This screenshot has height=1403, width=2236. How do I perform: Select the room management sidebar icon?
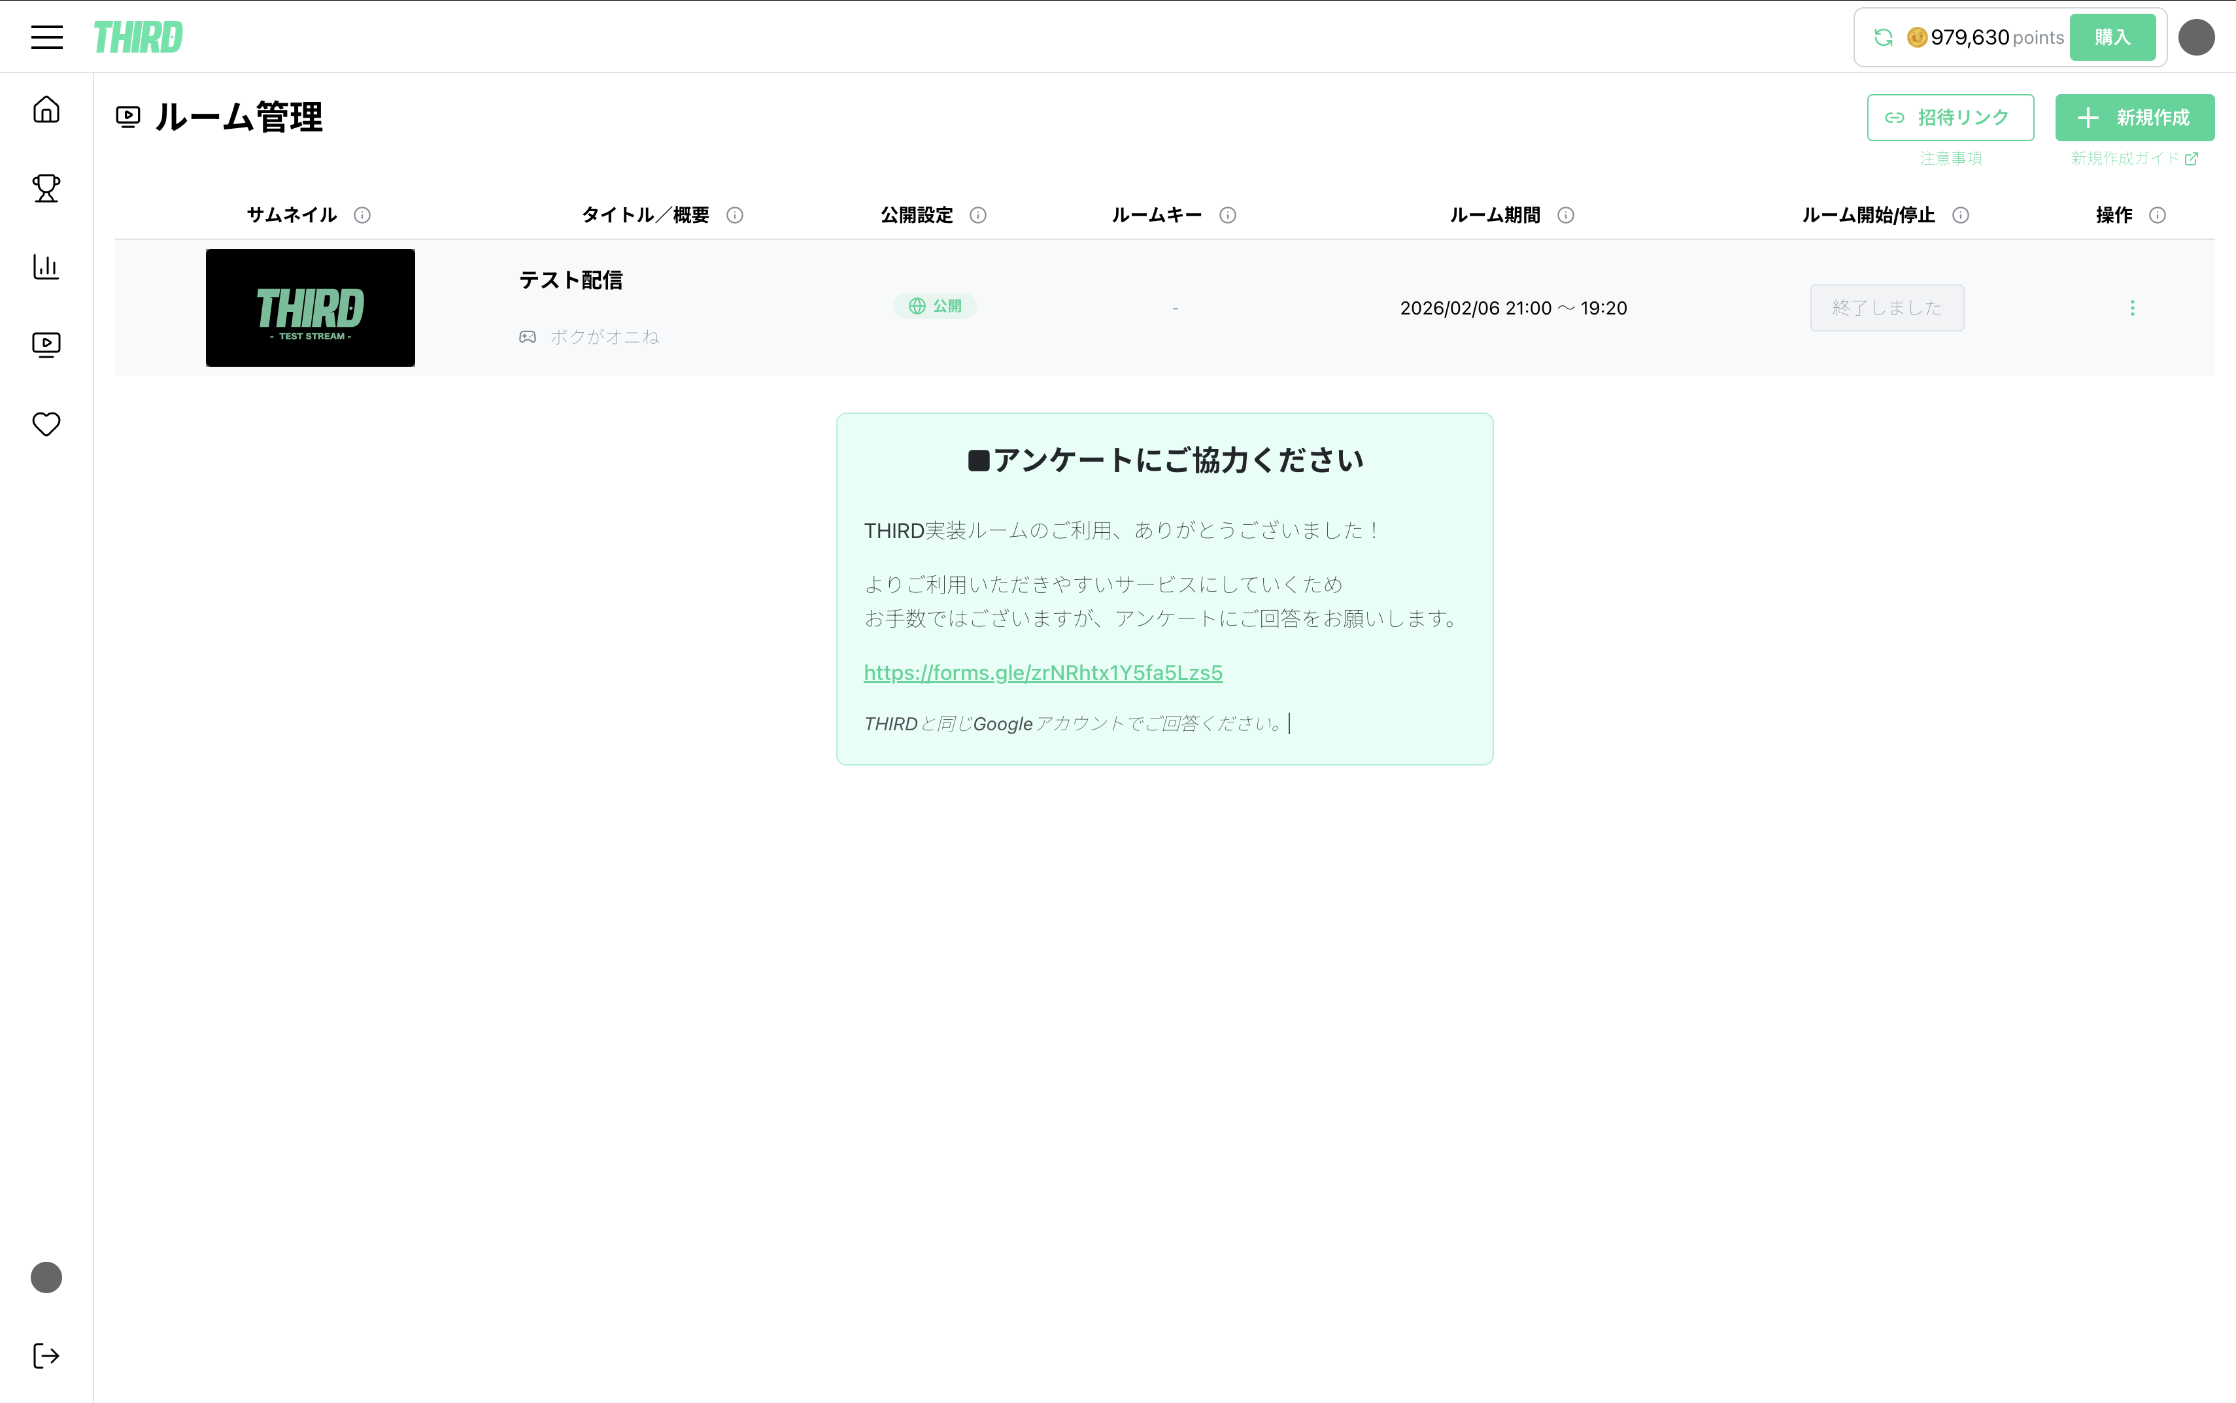(x=46, y=345)
